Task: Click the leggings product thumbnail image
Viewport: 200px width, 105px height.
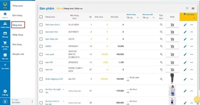Action: (x=172, y=79)
